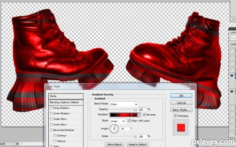
Task: Toggle the lower layer eye visibility icon
Action: coord(232,91)
